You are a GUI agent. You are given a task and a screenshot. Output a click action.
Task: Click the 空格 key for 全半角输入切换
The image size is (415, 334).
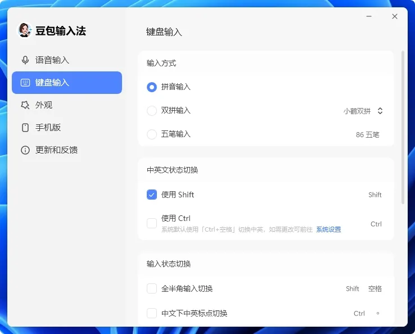(375, 289)
